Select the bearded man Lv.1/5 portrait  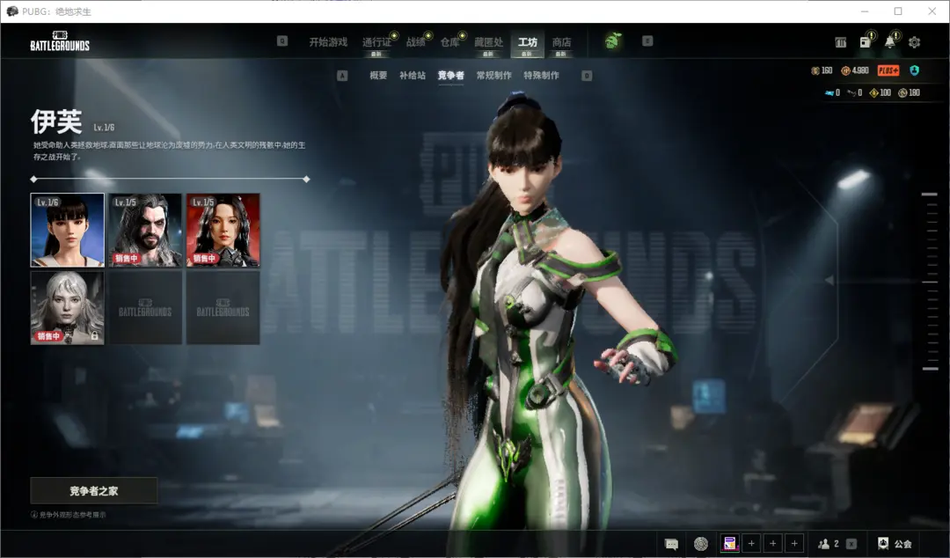coord(145,231)
